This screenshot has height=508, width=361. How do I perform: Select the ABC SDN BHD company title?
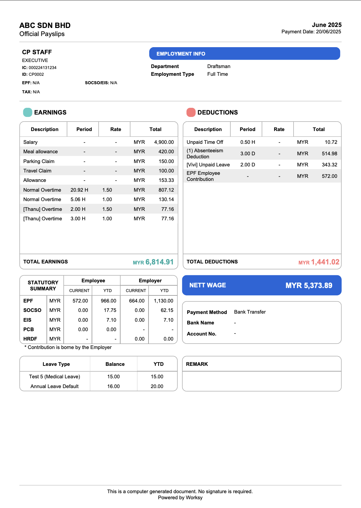click(45, 26)
